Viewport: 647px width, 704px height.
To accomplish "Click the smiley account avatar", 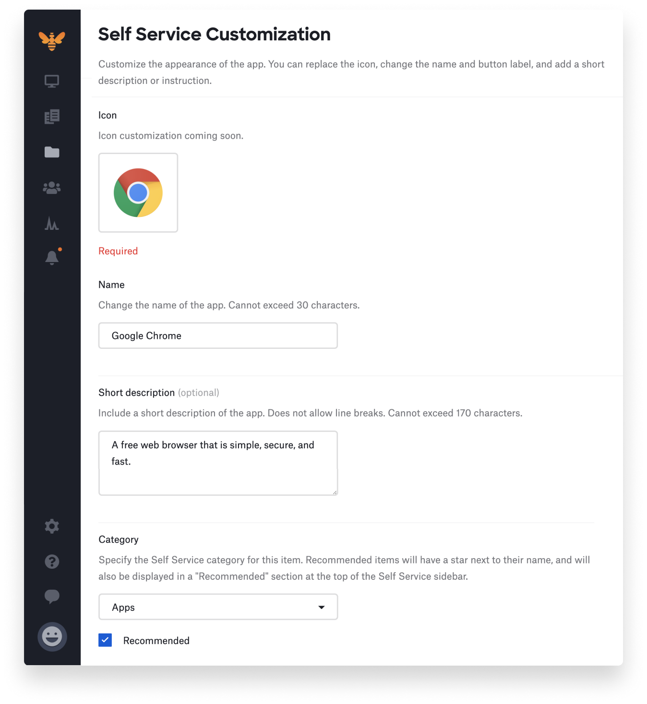I will [x=52, y=637].
